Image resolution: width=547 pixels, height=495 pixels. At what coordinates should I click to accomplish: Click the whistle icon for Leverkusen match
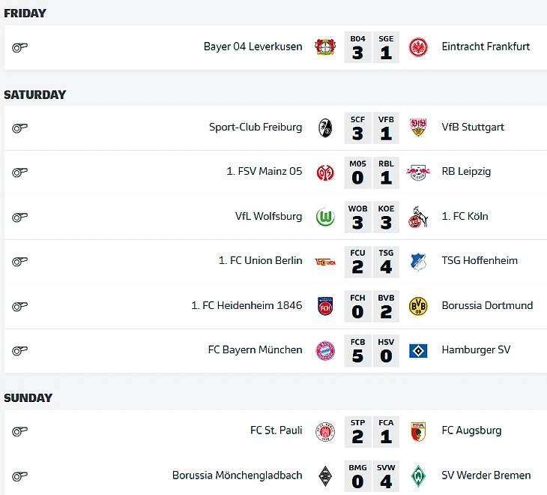click(x=20, y=47)
